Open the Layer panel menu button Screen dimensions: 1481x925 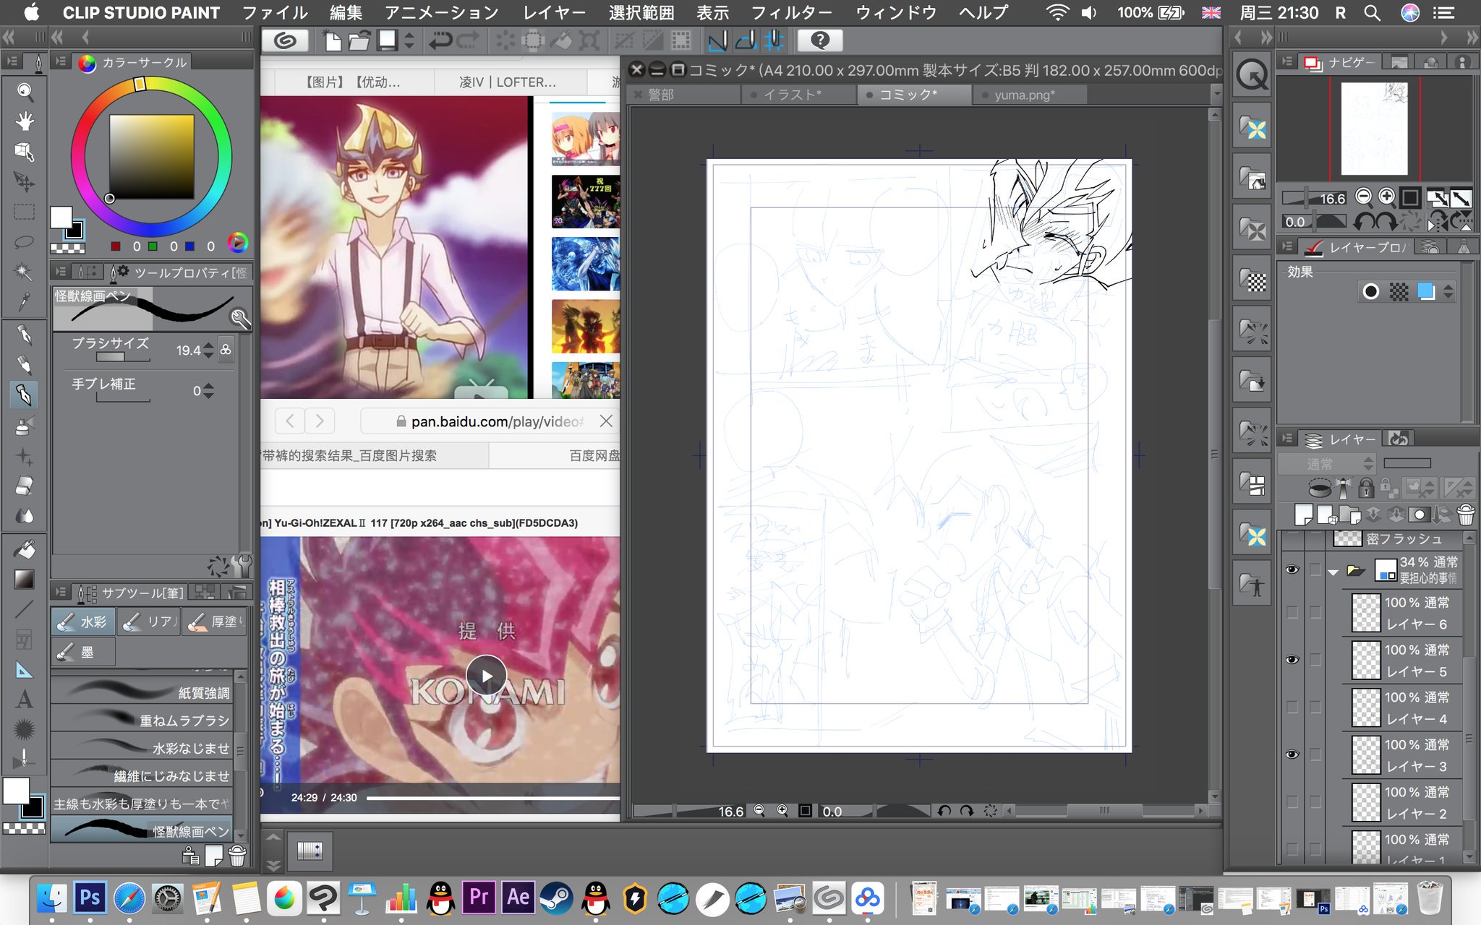(1287, 439)
